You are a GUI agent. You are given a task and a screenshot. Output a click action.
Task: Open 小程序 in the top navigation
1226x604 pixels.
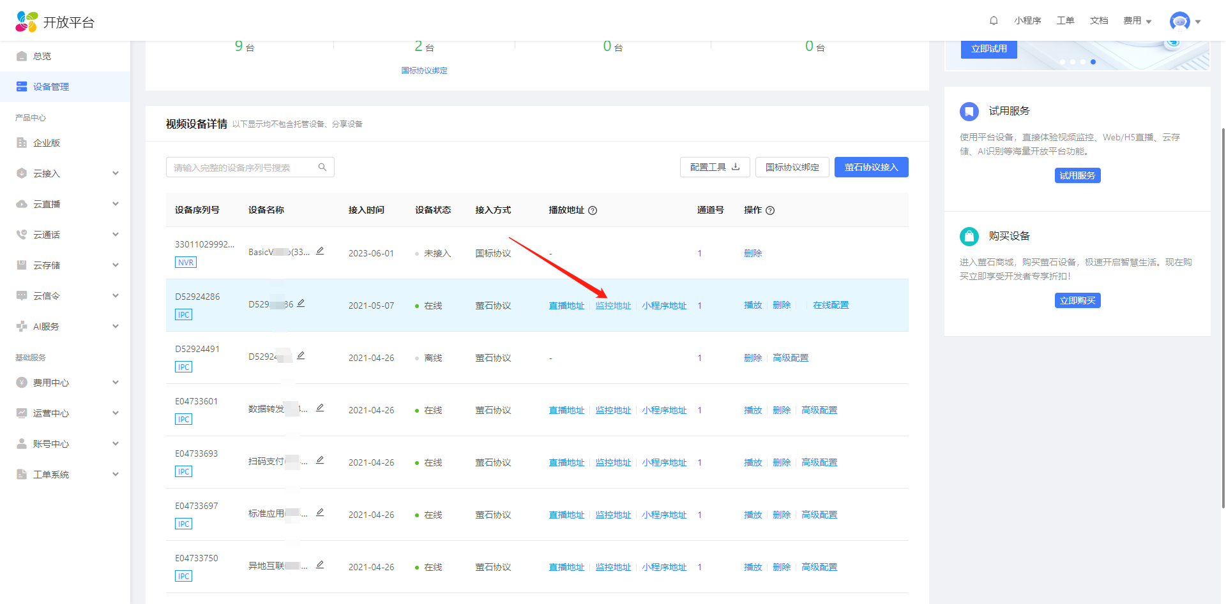1027,21
